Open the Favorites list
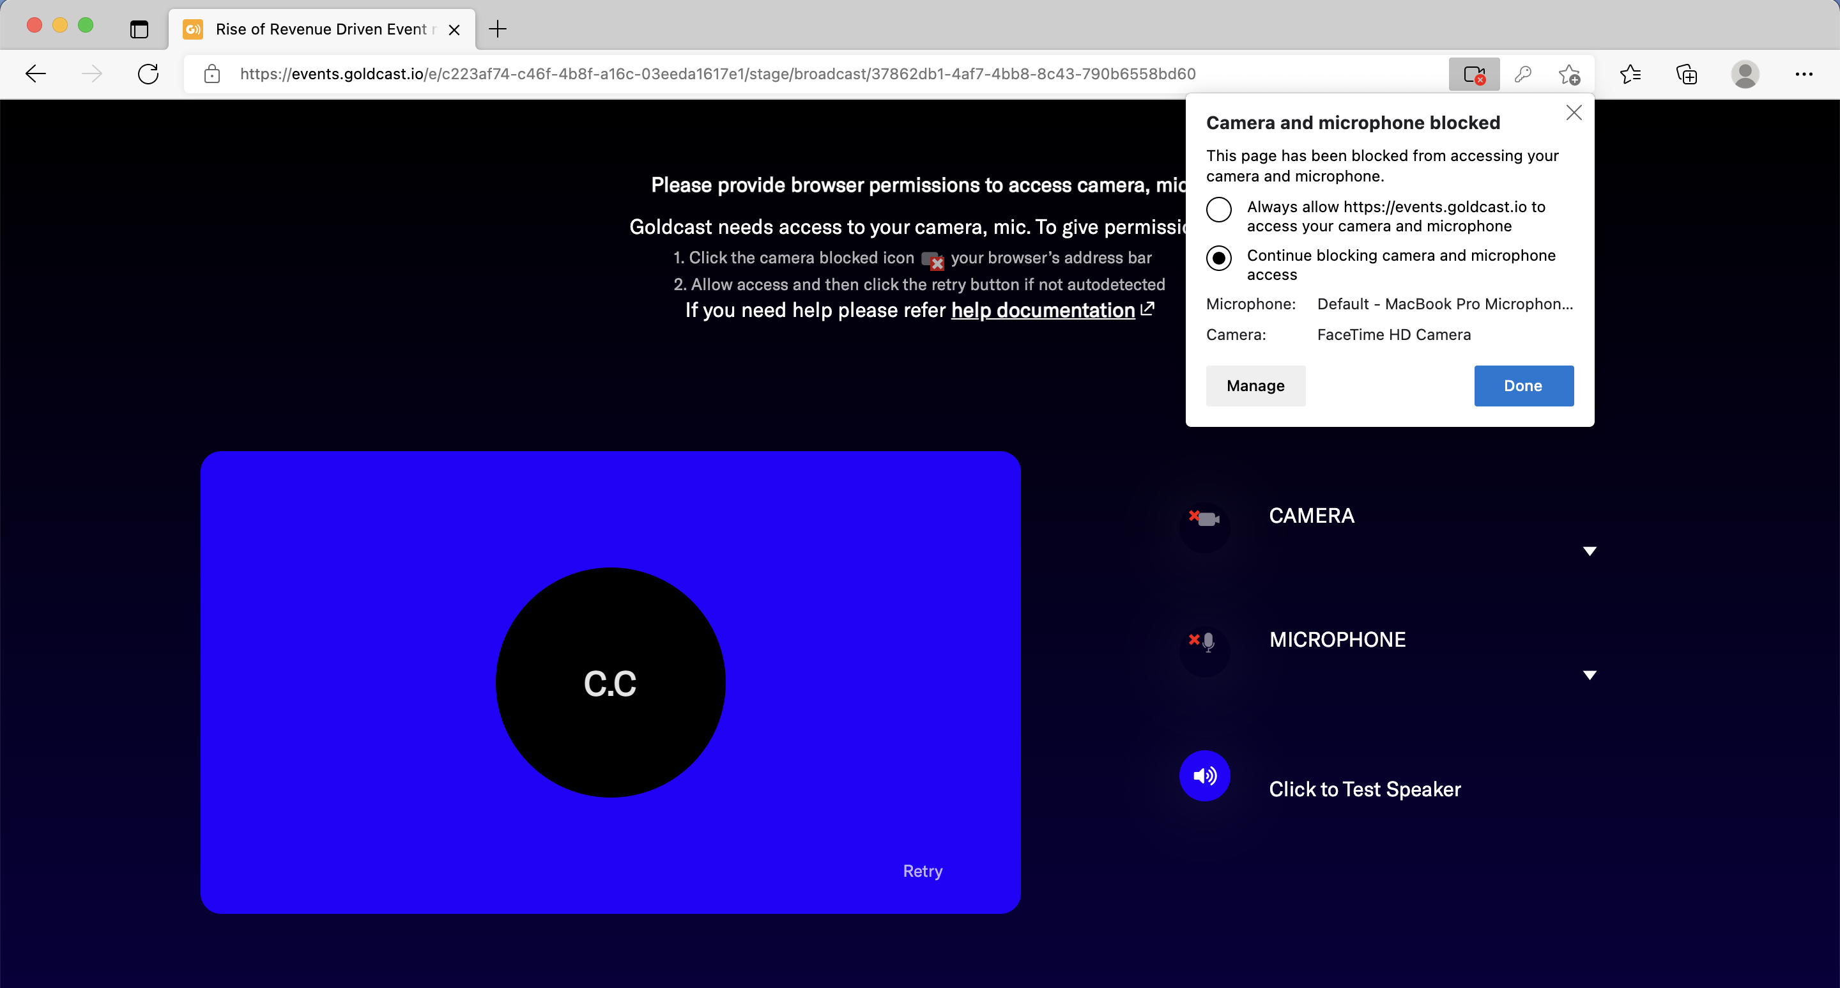1840x988 pixels. [1630, 73]
